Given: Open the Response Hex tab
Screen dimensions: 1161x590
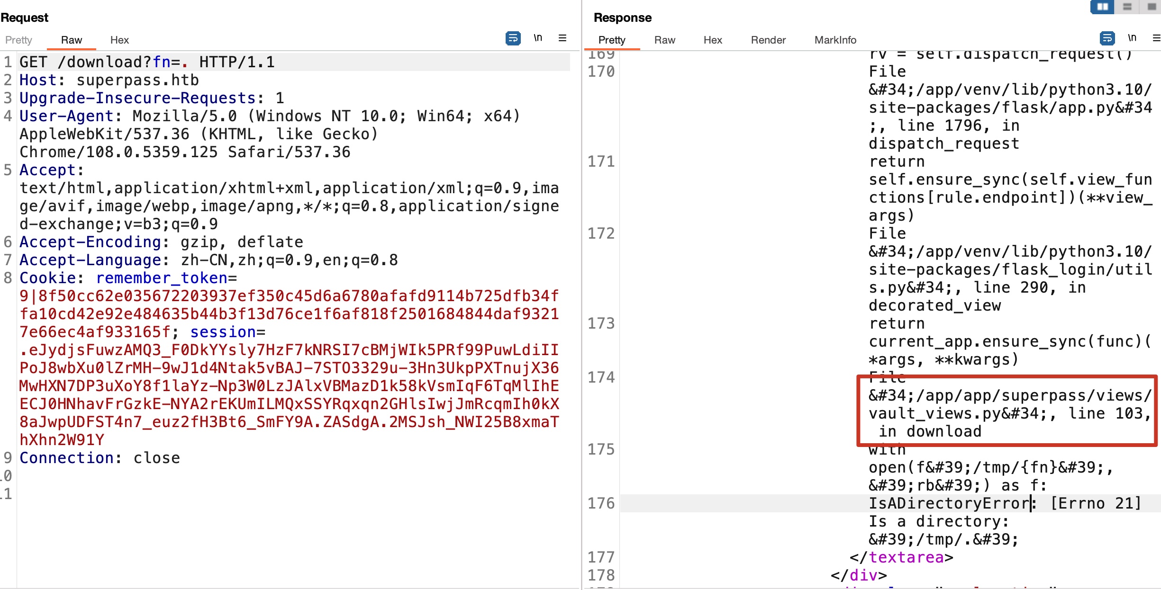Looking at the screenshot, I should [713, 40].
